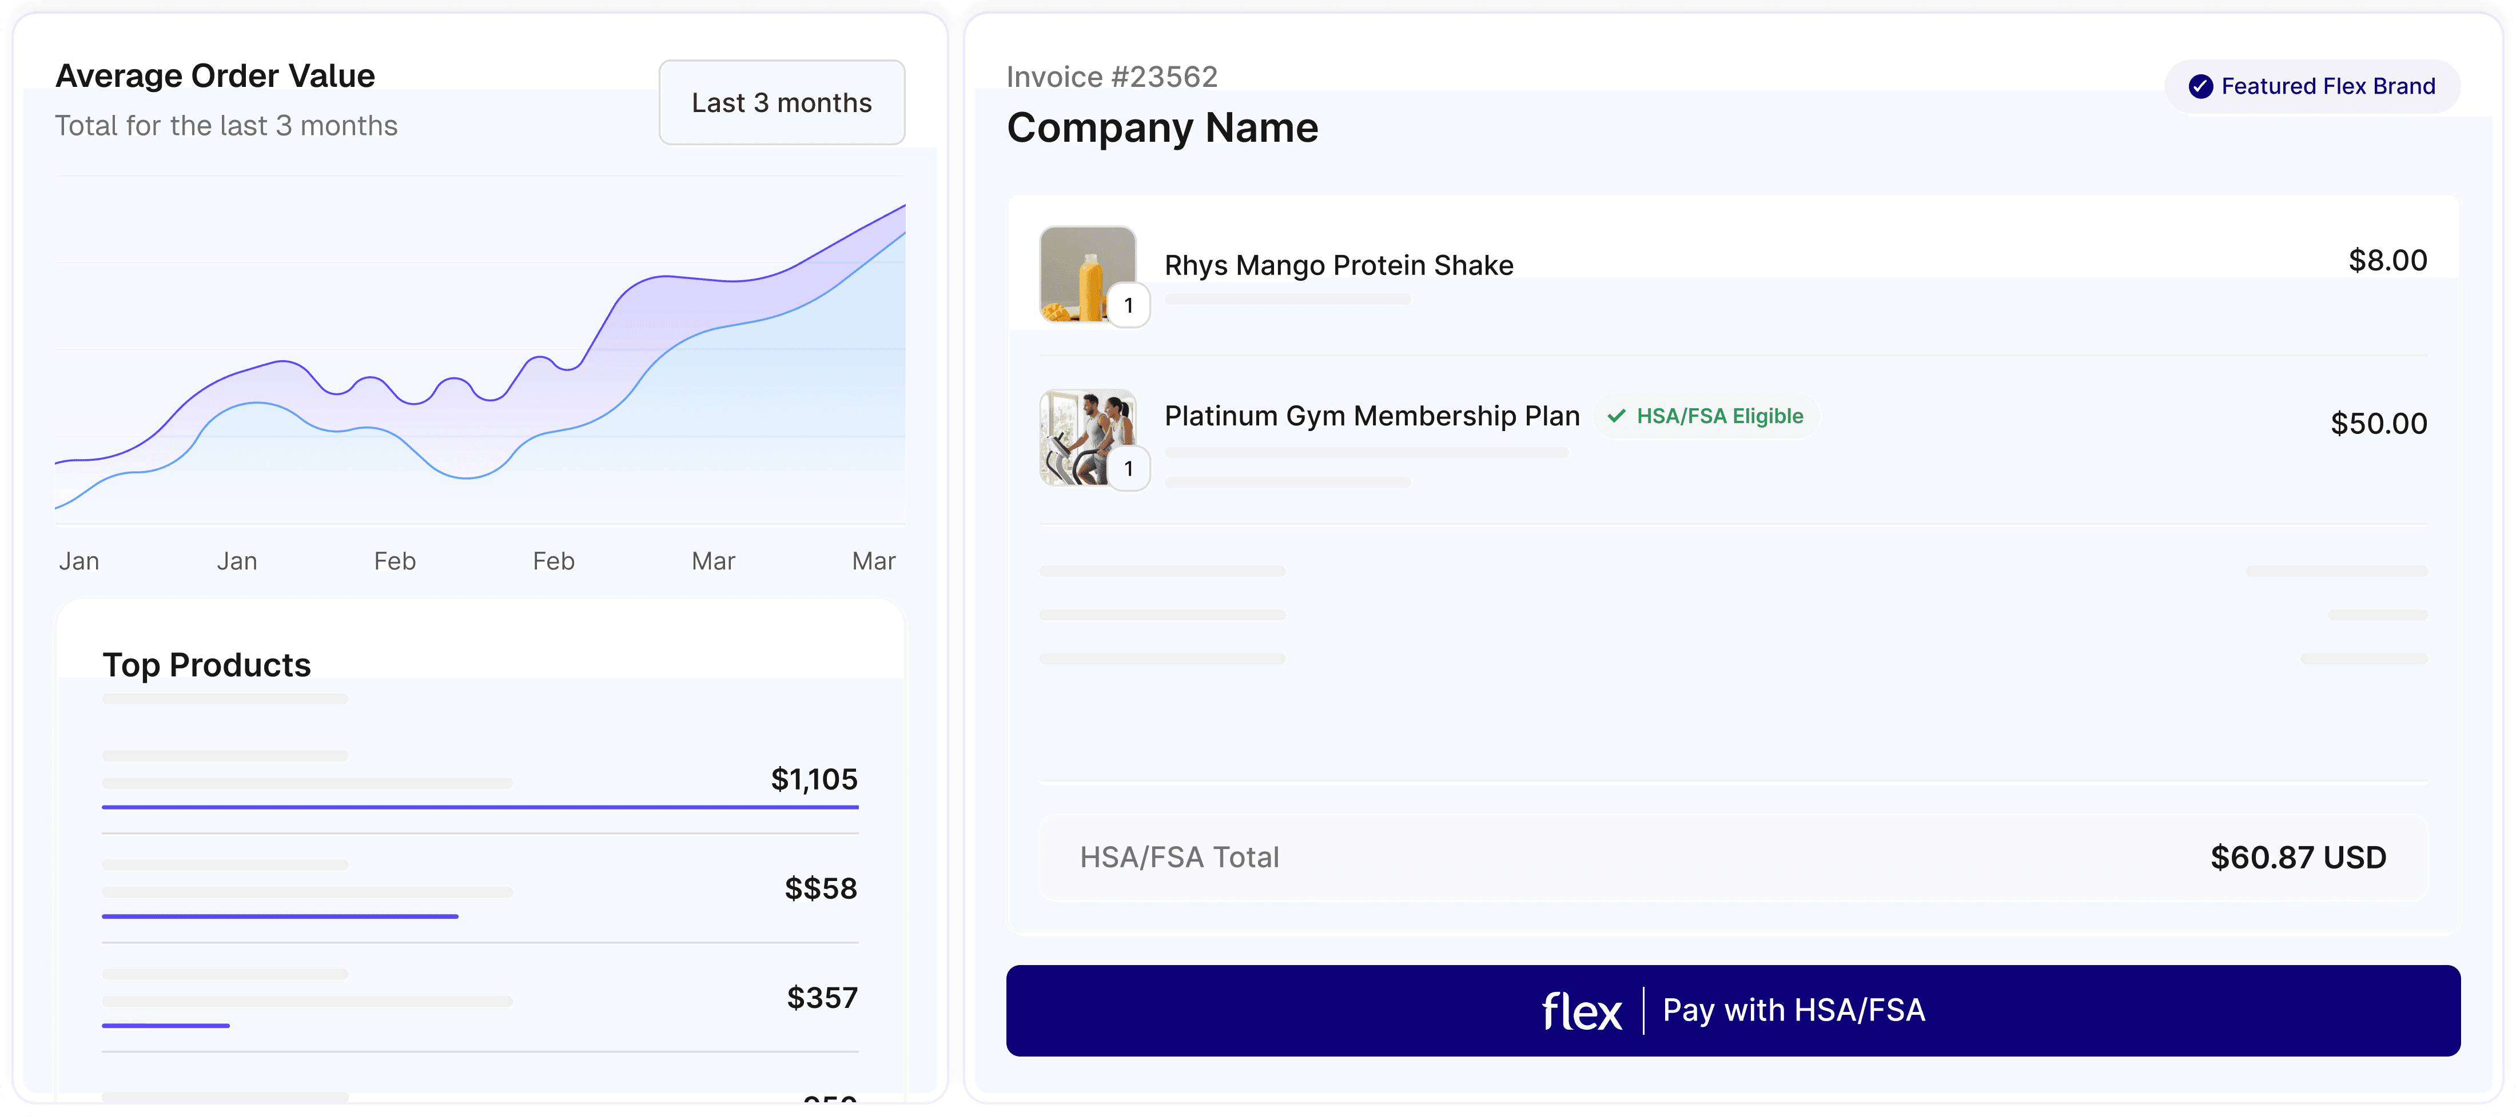Select Platinum Gym Membership Plan item name

pyautogui.click(x=1371, y=416)
